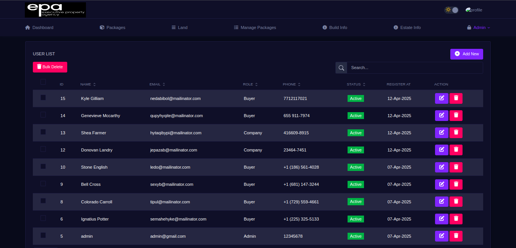Click the EPA logo
Viewport: 516px width, 248px height.
(x=55, y=10)
